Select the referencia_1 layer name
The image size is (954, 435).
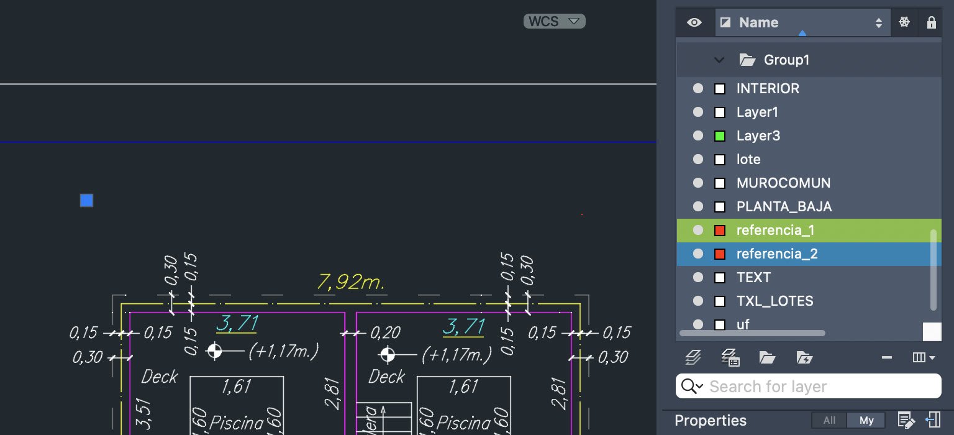(x=776, y=231)
